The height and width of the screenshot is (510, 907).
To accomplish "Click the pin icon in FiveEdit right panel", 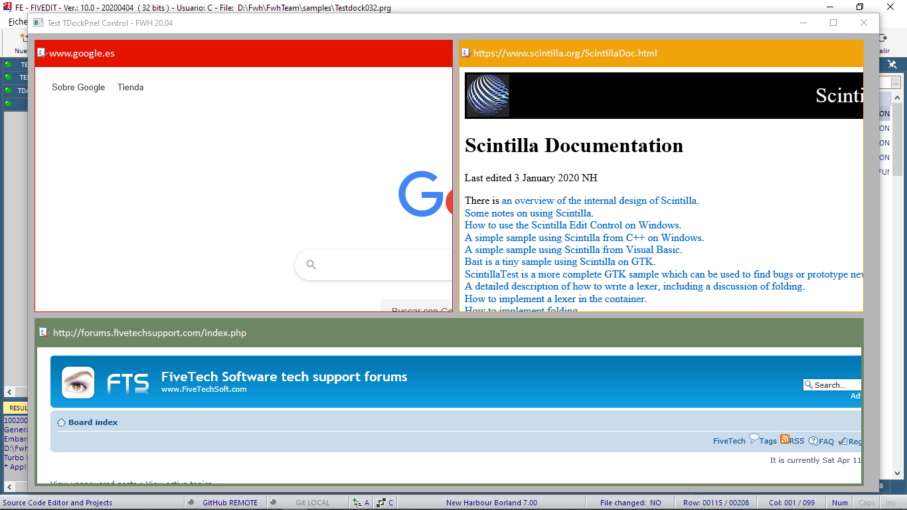I will (892, 64).
